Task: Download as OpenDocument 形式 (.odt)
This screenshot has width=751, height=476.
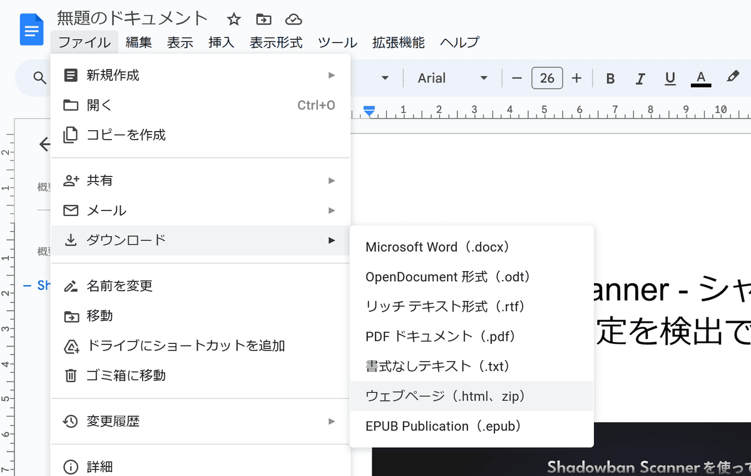Action: click(472, 277)
